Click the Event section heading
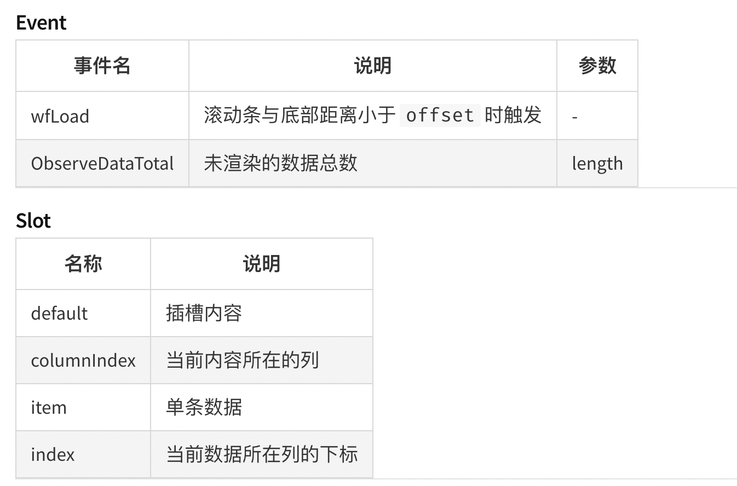The image size is (737, 486). 41,22
